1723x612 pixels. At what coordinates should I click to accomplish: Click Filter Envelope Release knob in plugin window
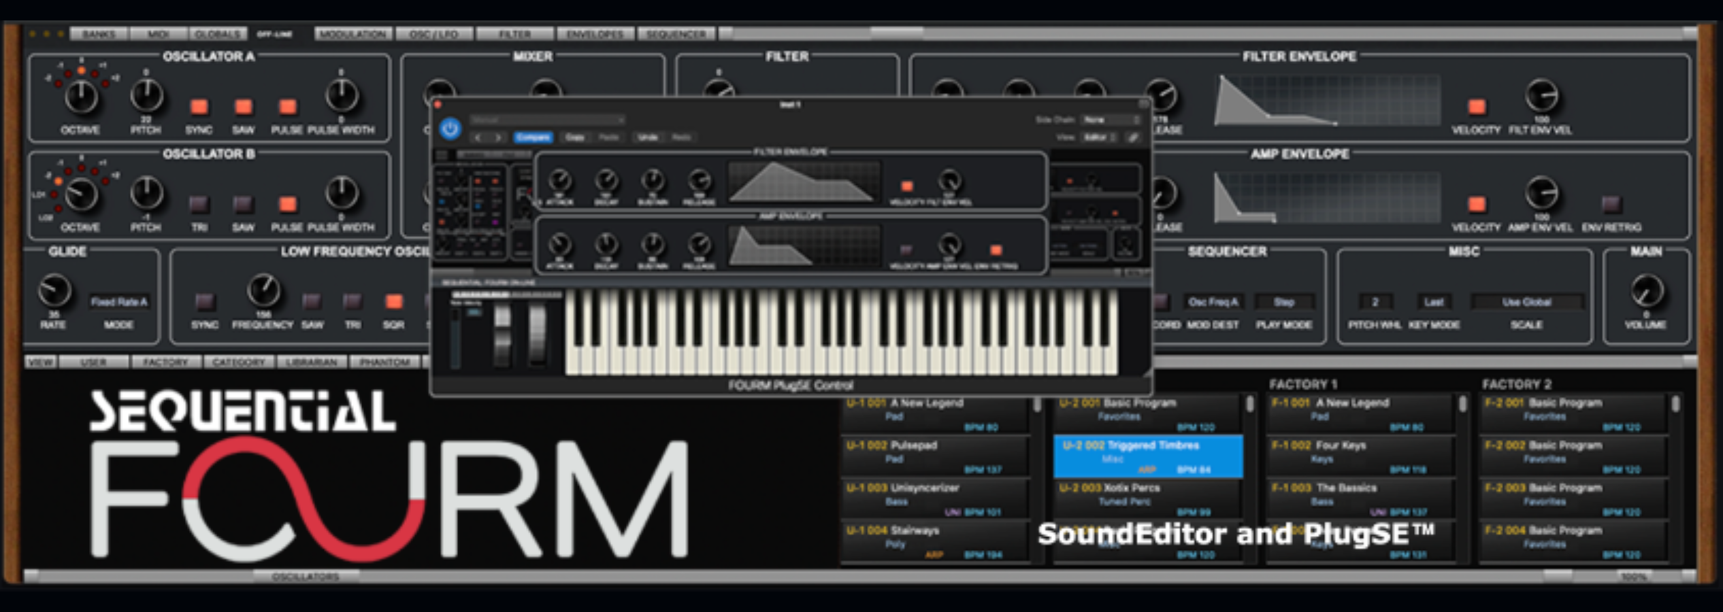[700, 181]
